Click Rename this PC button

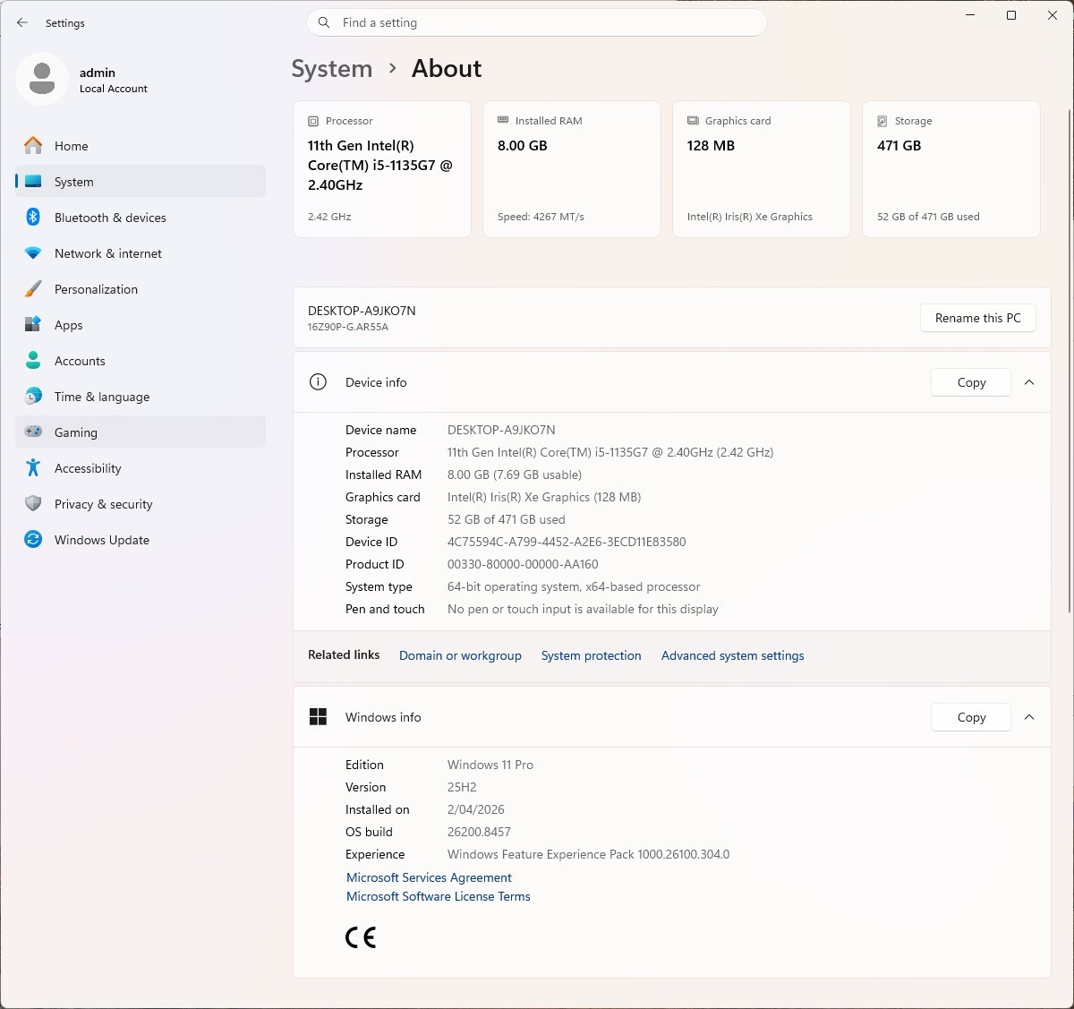click(977, 318)
